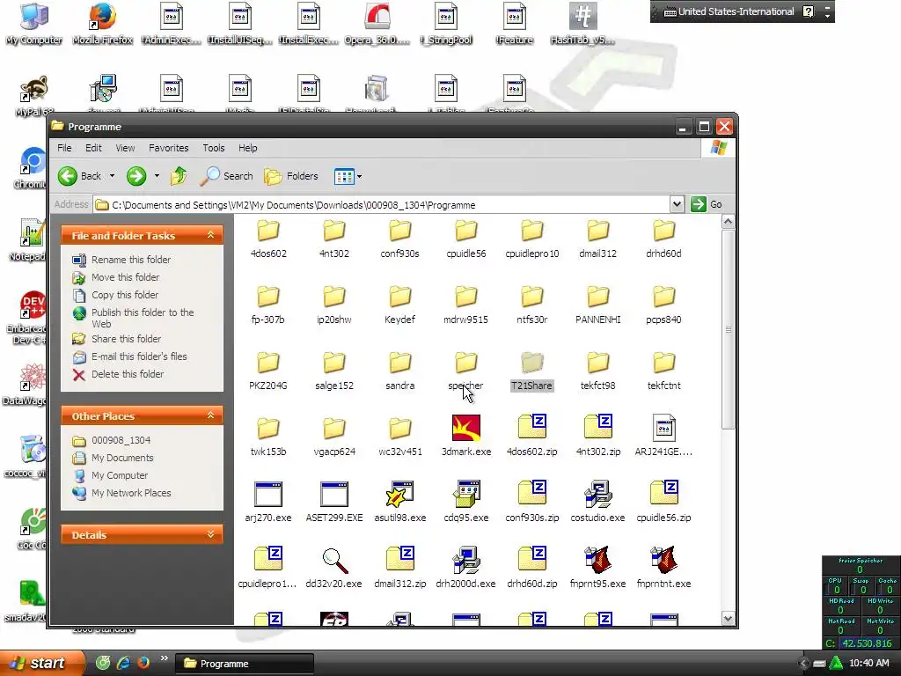Image resolution: width=901 pixels, height=676 pixels.
Task: Open the Forward history dropdown arrow
Action: tap(157, 176)
